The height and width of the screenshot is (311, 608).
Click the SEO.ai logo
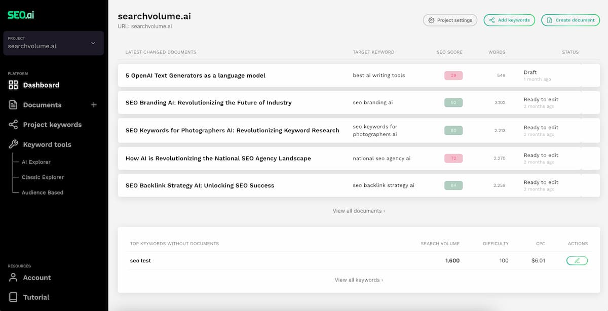(20, 15)
